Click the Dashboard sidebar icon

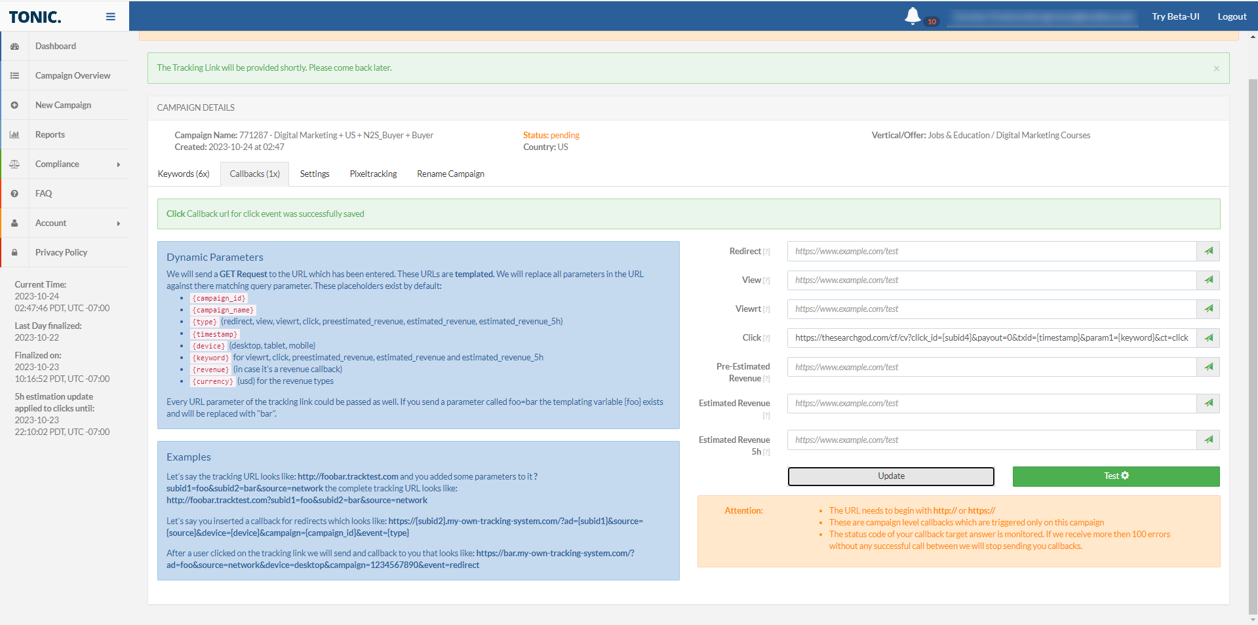click(14, 47)
